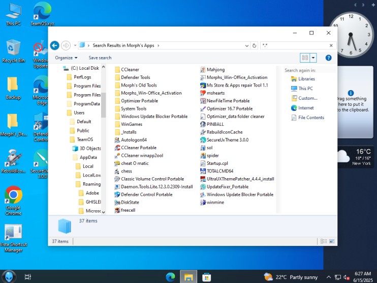The width and height of the screenshot is (377, 283).
Task: Select the mshearts item
Action: [212, 93]
